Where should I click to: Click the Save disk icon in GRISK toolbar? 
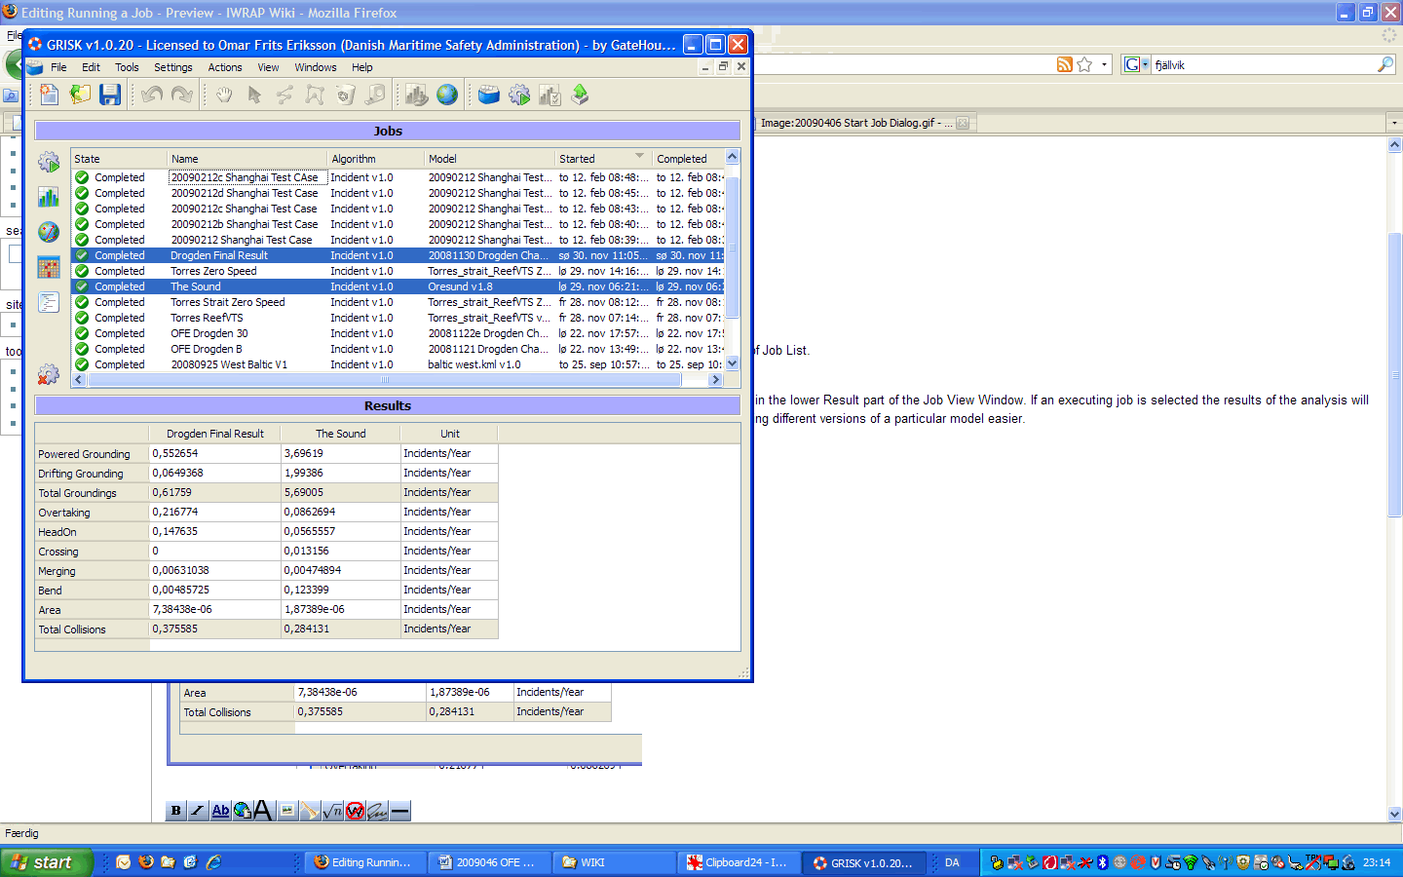tap(110, 95)
